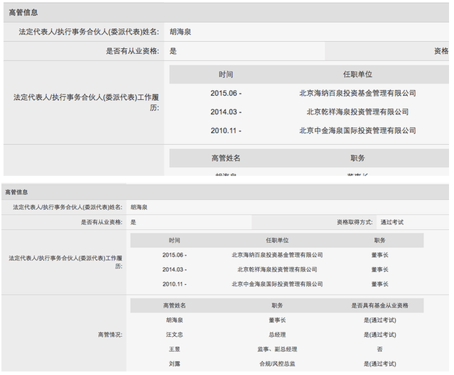Image resolution: width=454 pixels, height=375 pixels.
Task: Click the 高管情况 row label
Action: pyautogui.click(x=110, y=335)
